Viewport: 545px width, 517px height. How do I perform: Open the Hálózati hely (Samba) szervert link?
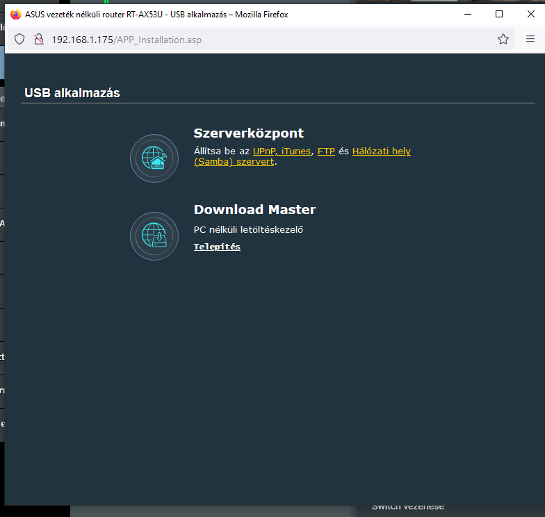click(x=381, y=151)
